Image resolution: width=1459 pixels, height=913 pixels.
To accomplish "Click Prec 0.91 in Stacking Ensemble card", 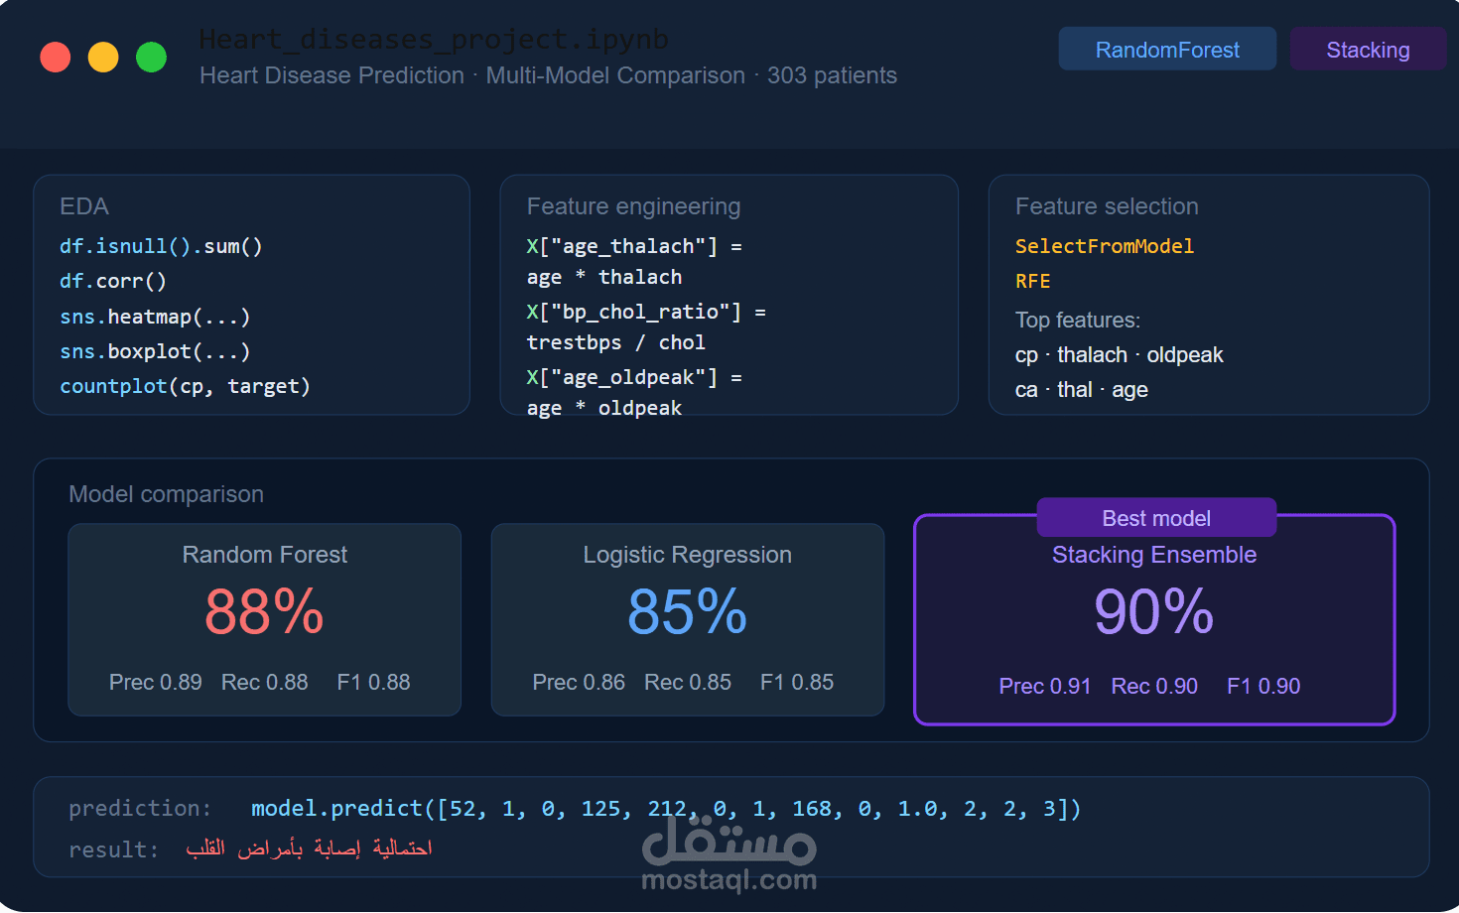I will (x=1045, y=687).
